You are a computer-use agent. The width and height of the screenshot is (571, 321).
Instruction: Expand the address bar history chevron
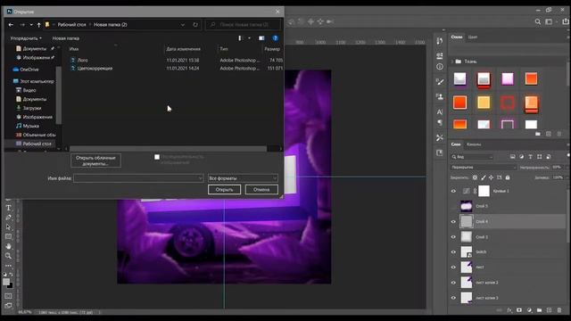pos(182,25)
